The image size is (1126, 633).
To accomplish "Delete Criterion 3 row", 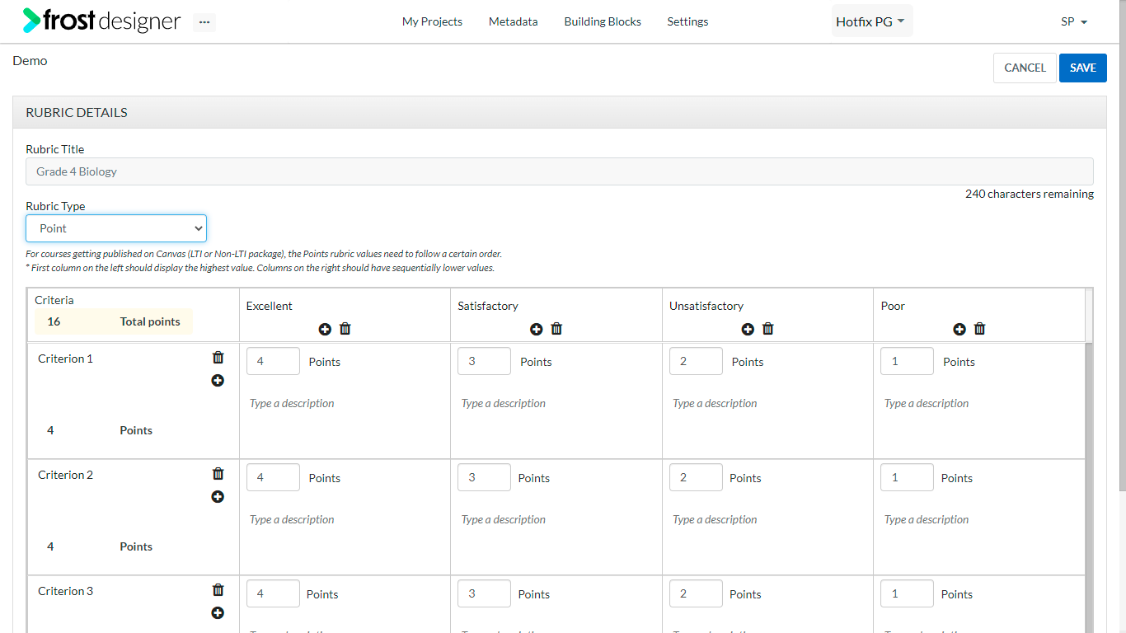I will [x=218, y=590].
